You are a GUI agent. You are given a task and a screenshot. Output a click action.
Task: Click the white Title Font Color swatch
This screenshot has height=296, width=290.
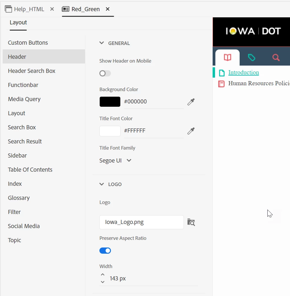click(x=110, y=131)
